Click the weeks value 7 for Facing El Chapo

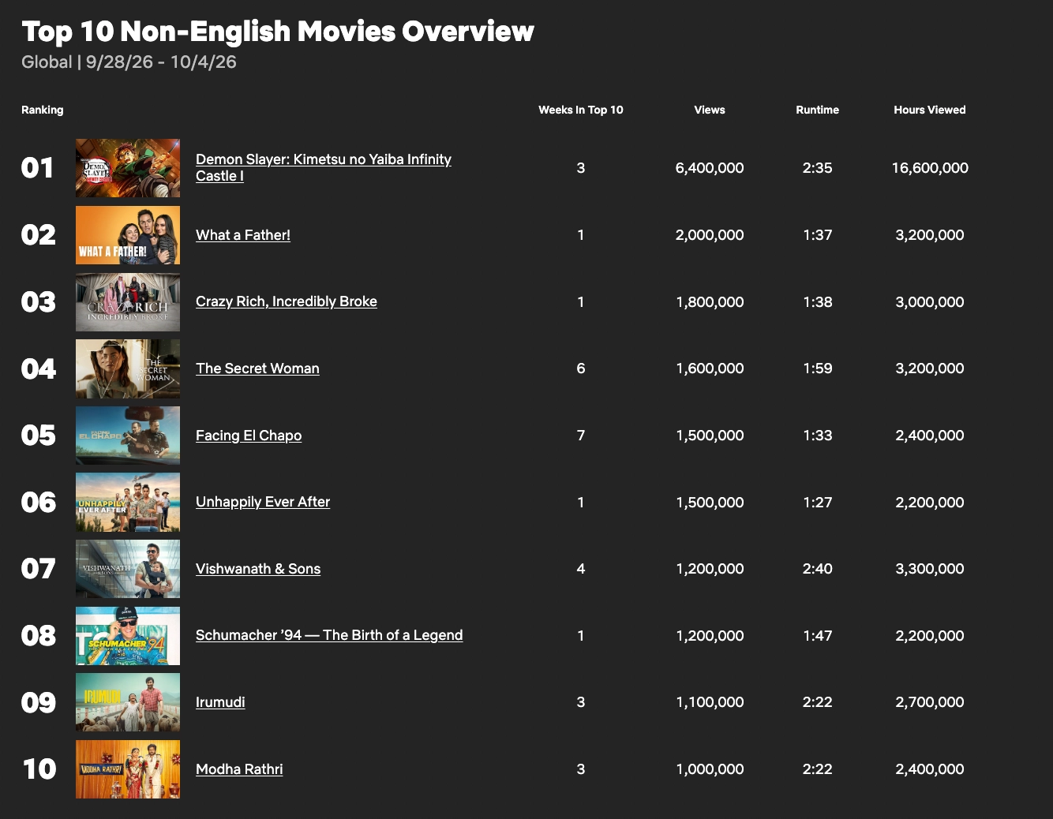pyautogui.click(x=581, y=436)
